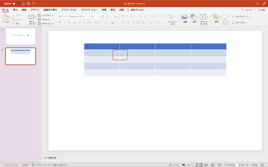The width and height of the screenshot is (268, 167).
Task: Click the Paste (ペースト) icon
Action: tap(6, 17)
